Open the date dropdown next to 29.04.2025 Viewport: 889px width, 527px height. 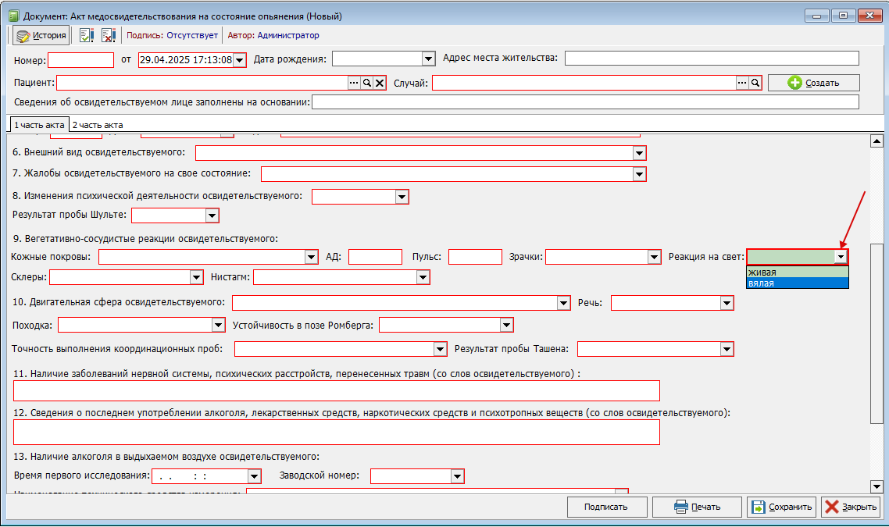coord(239,60)
